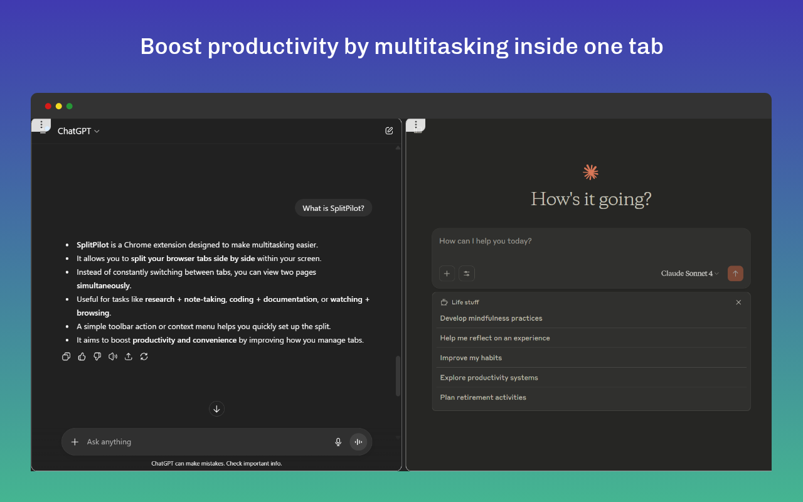This screenshot has height=502, width=803.
Task: Start ChatGPT voice mode
Action: 358,442
